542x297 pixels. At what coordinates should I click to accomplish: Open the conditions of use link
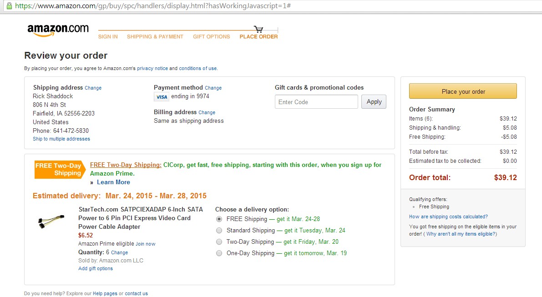click(x=198, y=68)
